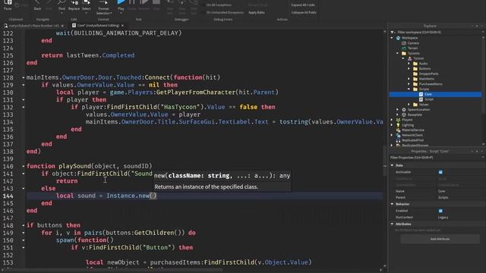Click the Apply Edits button

257,12
